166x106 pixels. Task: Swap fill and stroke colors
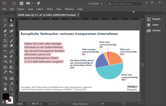[x=12, y=94]
